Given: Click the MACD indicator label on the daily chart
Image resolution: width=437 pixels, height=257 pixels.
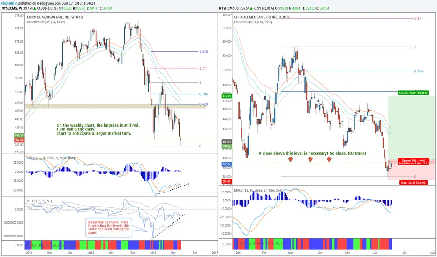Looking at the screenshot, I should (258, 190).
